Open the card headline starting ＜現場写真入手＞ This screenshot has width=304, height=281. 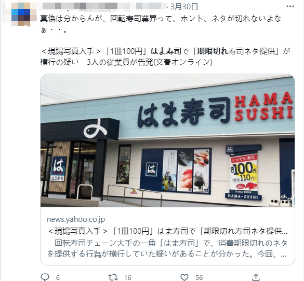(167, 231)
